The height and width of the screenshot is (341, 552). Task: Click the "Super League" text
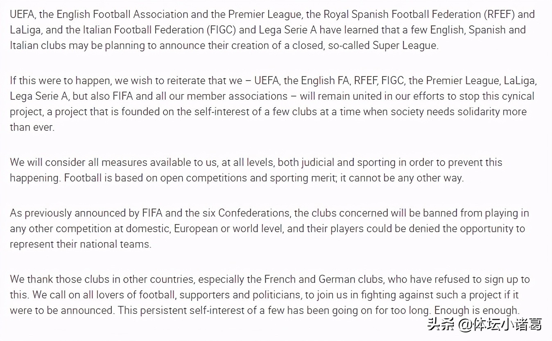click(404, 45)
